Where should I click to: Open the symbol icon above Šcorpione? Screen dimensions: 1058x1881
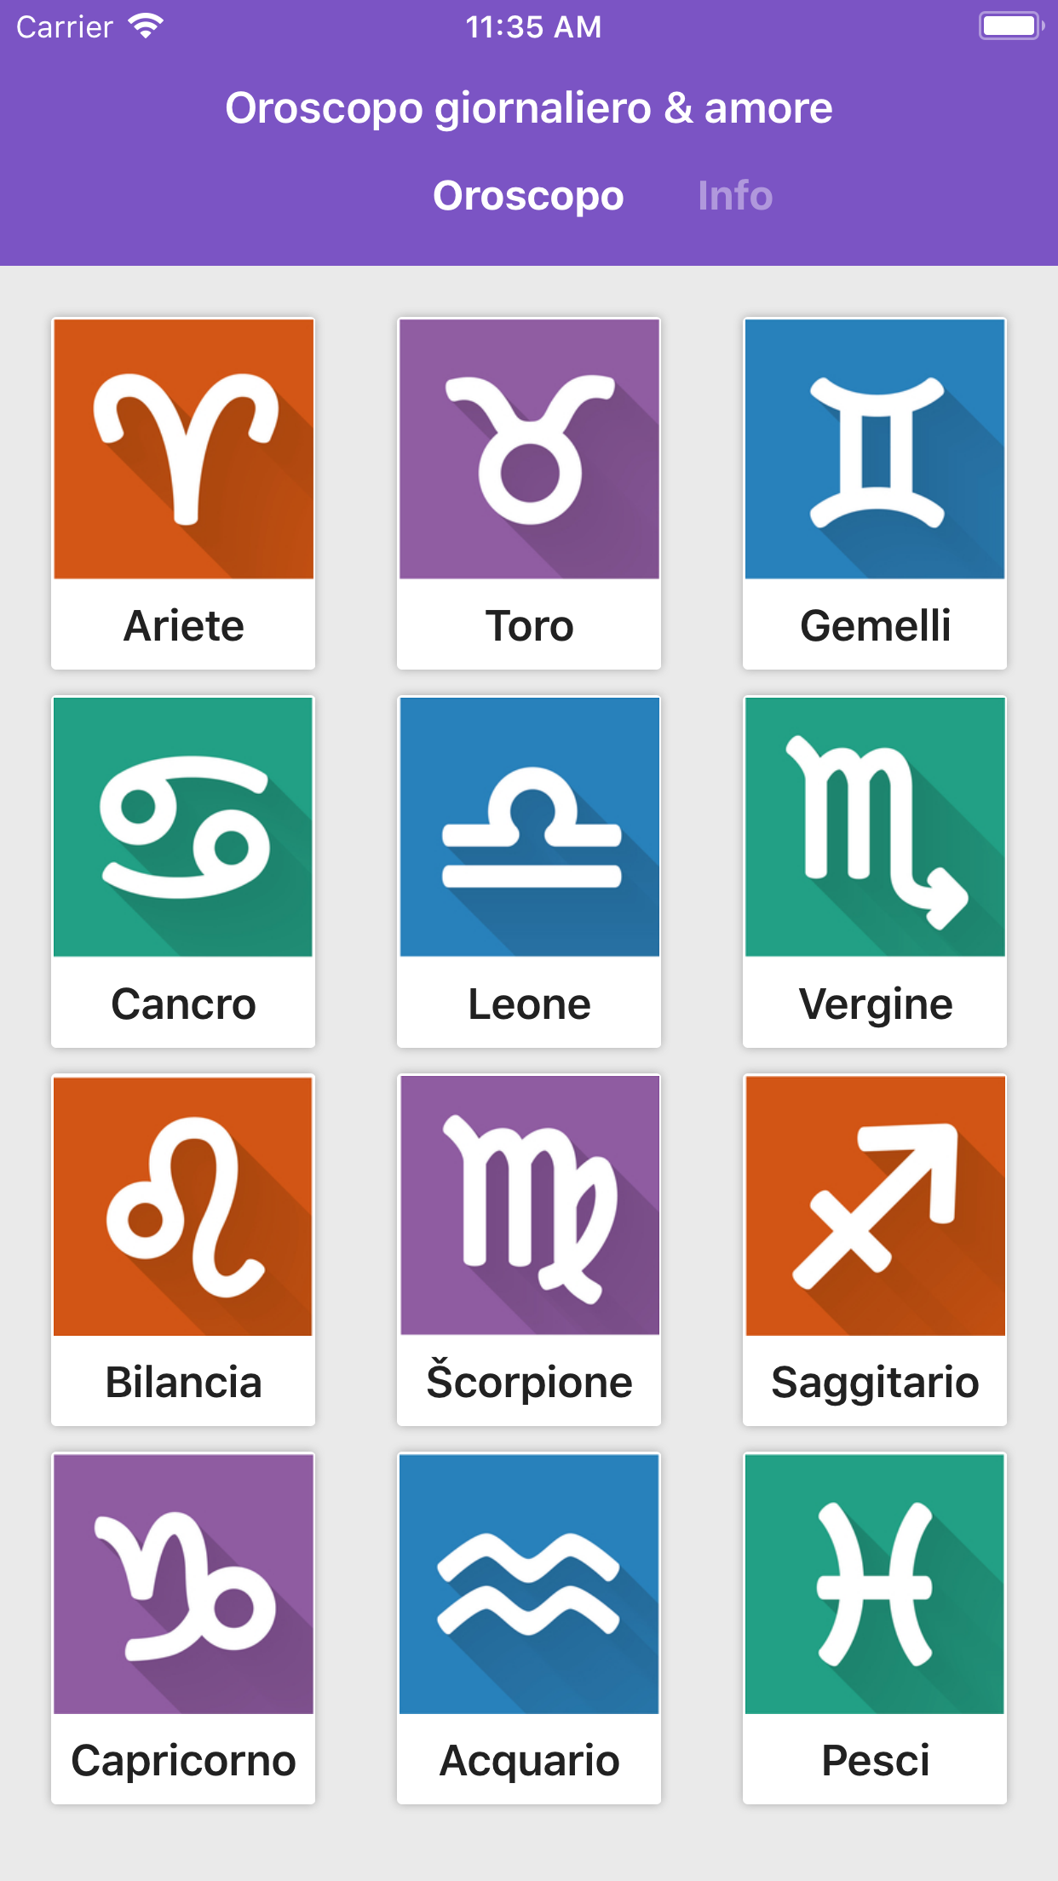click(x=529, y=1205)
